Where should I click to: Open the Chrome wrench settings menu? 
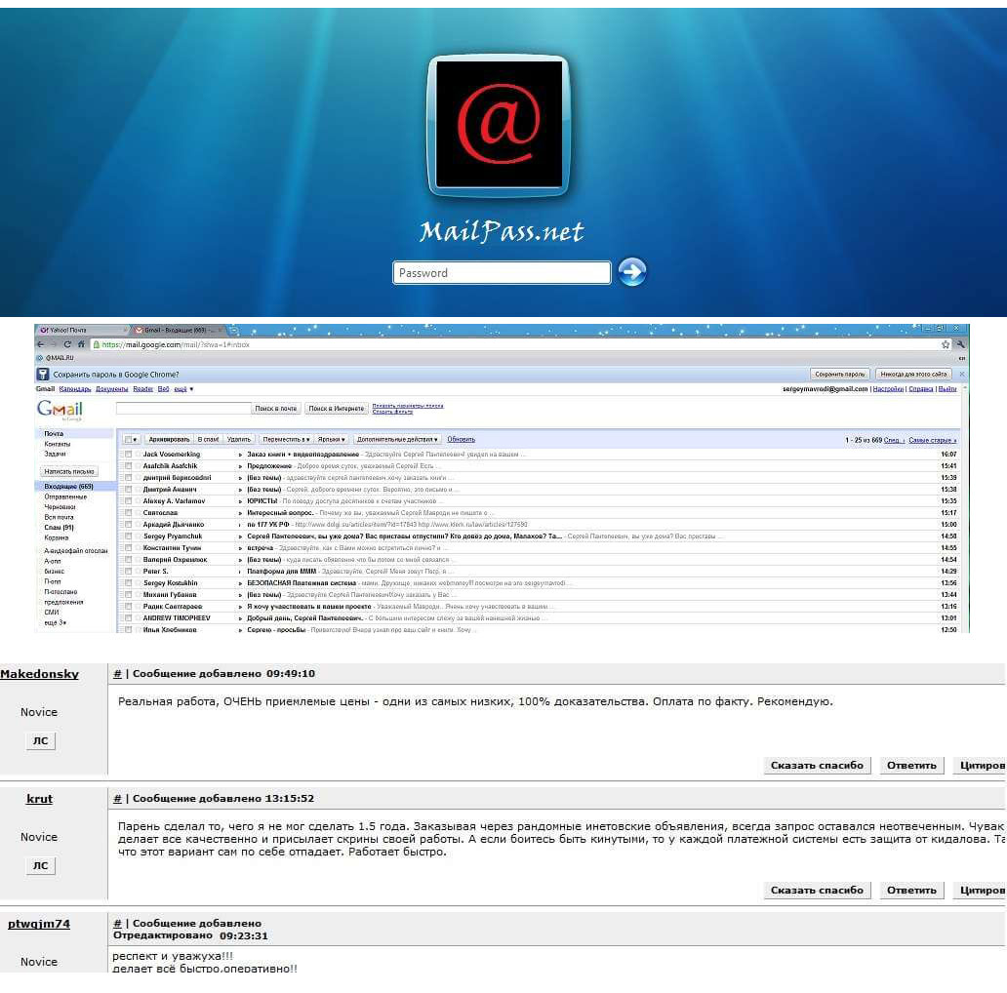[961, 344]
